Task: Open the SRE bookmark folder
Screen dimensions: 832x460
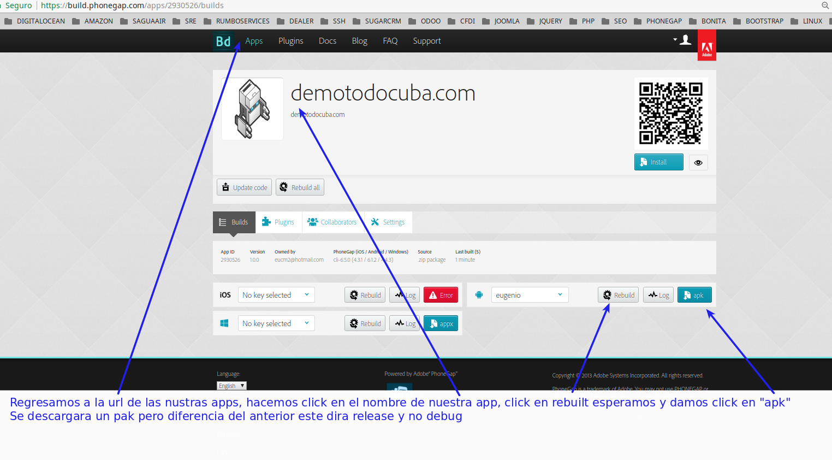Action: 185,21
